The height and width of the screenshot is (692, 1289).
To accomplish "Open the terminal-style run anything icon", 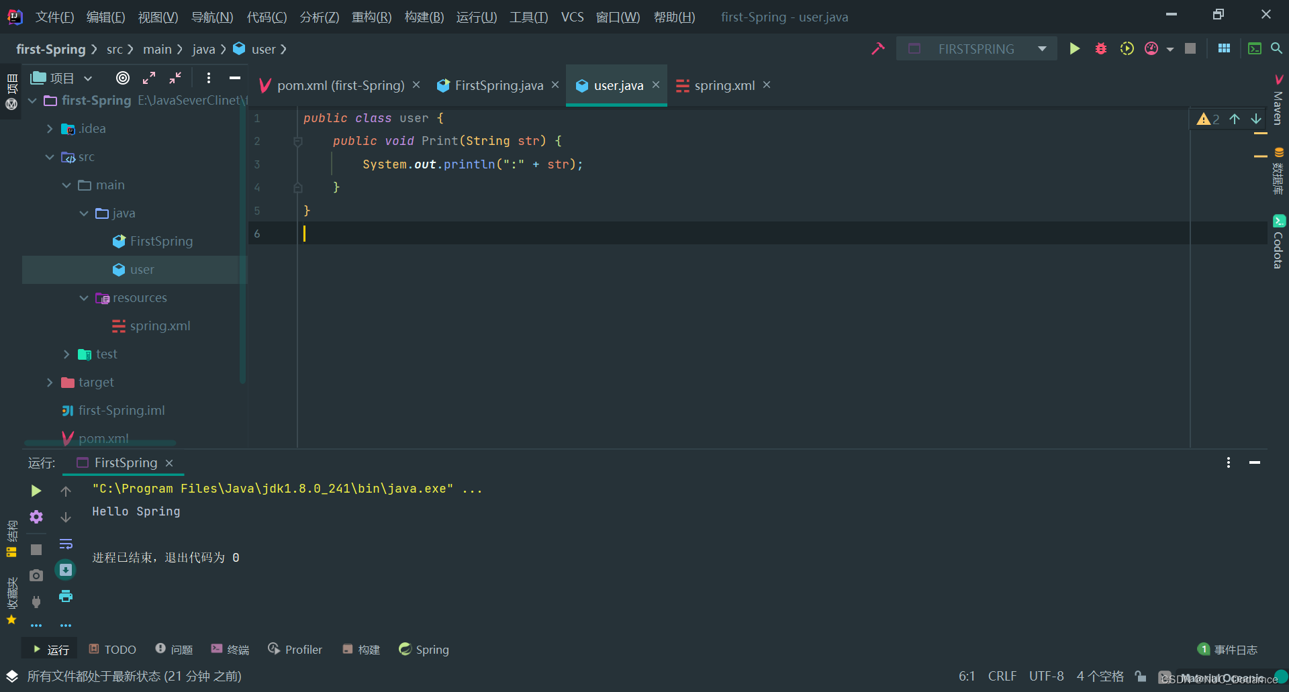I will 1254,49.
